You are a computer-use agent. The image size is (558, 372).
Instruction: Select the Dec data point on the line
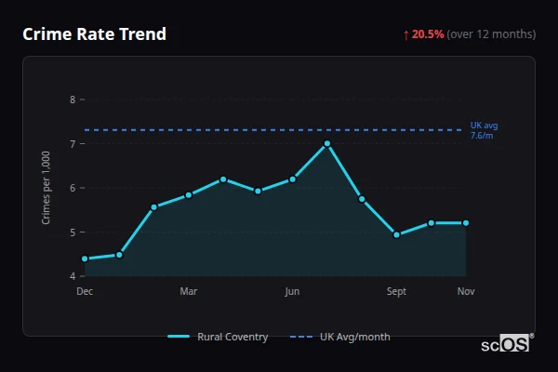tap(85, 259)
